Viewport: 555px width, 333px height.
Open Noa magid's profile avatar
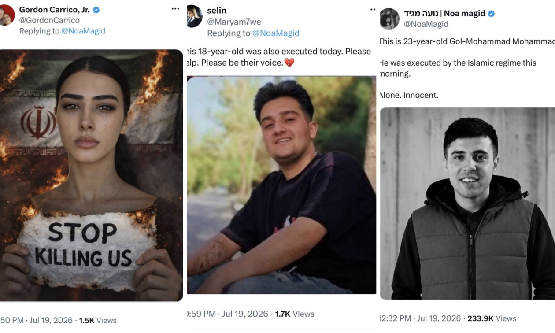pos(389,18)
